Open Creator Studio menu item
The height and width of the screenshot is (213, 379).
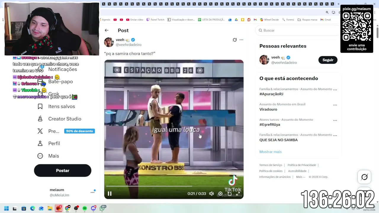[x=59, y=119]
